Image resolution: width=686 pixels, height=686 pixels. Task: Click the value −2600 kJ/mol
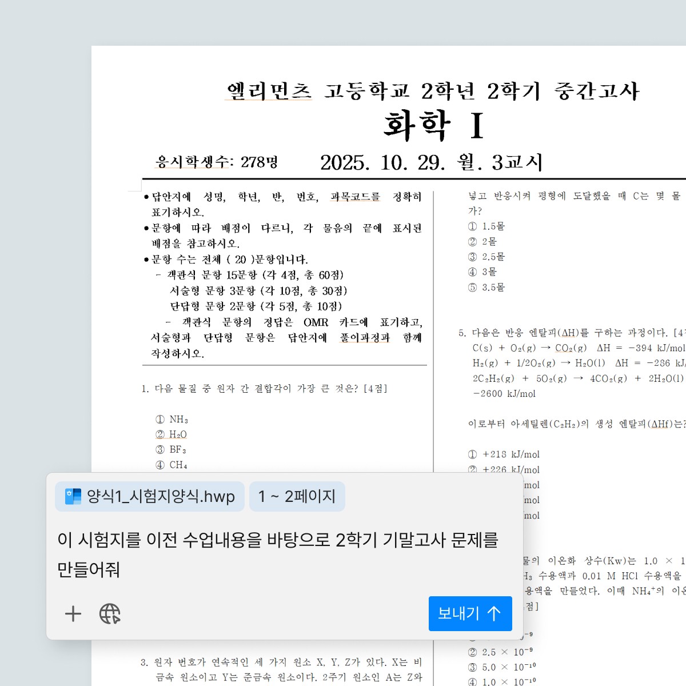504,394
